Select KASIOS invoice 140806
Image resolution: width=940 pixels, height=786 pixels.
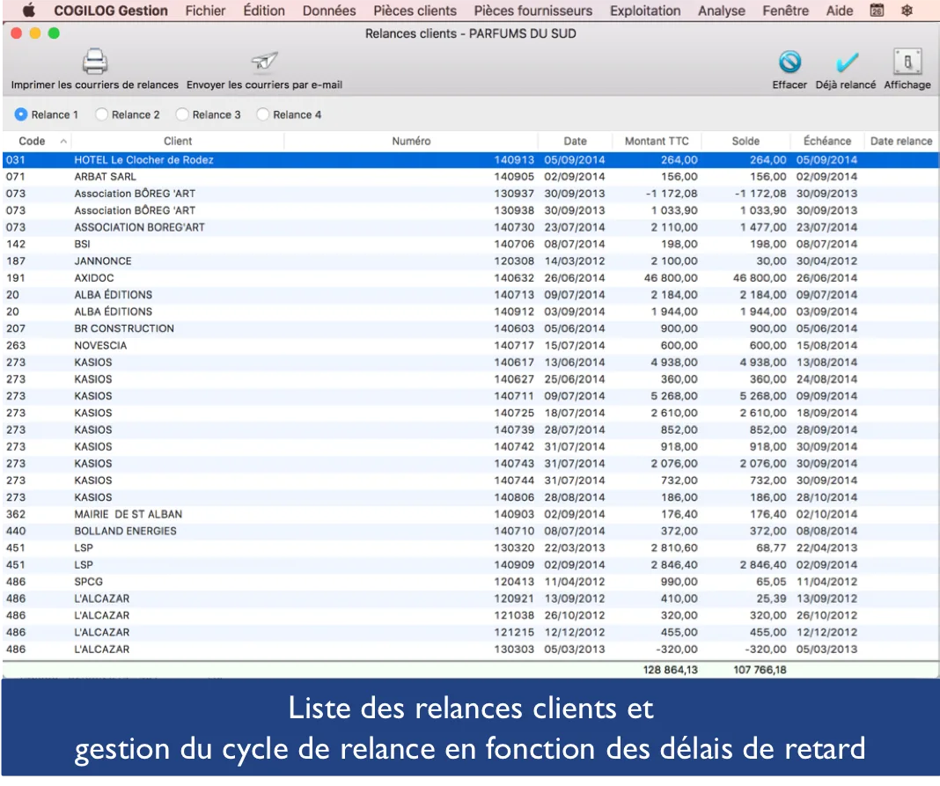tap(470, 497)
